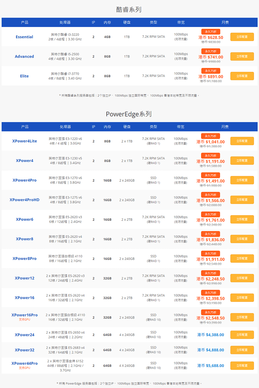The width and height of the screenshot is (259, 388).
Task: Configure the XPower44Pro server
Action: [242, 366]
